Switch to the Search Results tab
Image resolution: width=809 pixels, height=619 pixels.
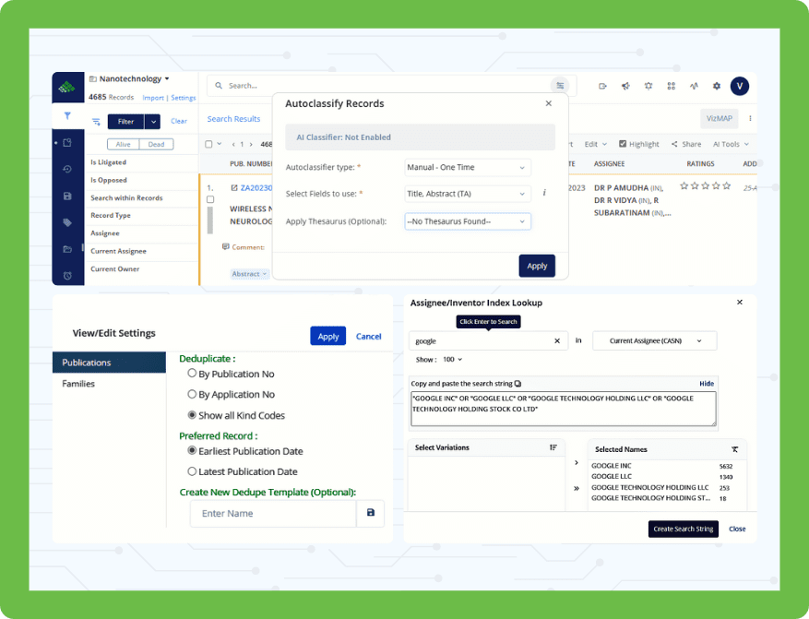click(233, 119)
